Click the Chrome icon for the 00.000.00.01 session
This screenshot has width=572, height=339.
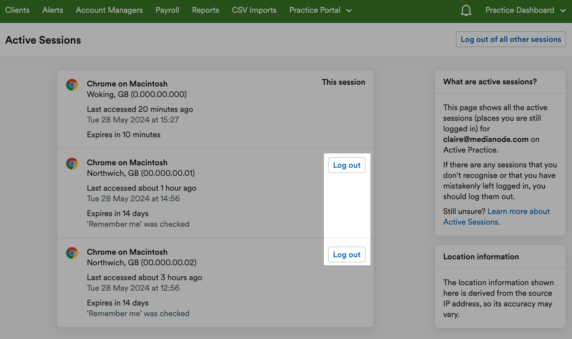[72, 164]
